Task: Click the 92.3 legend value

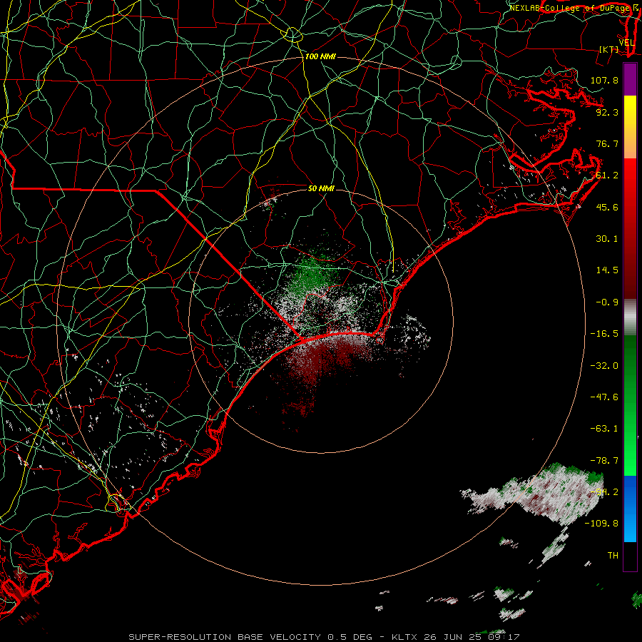Action: point(607,112)
